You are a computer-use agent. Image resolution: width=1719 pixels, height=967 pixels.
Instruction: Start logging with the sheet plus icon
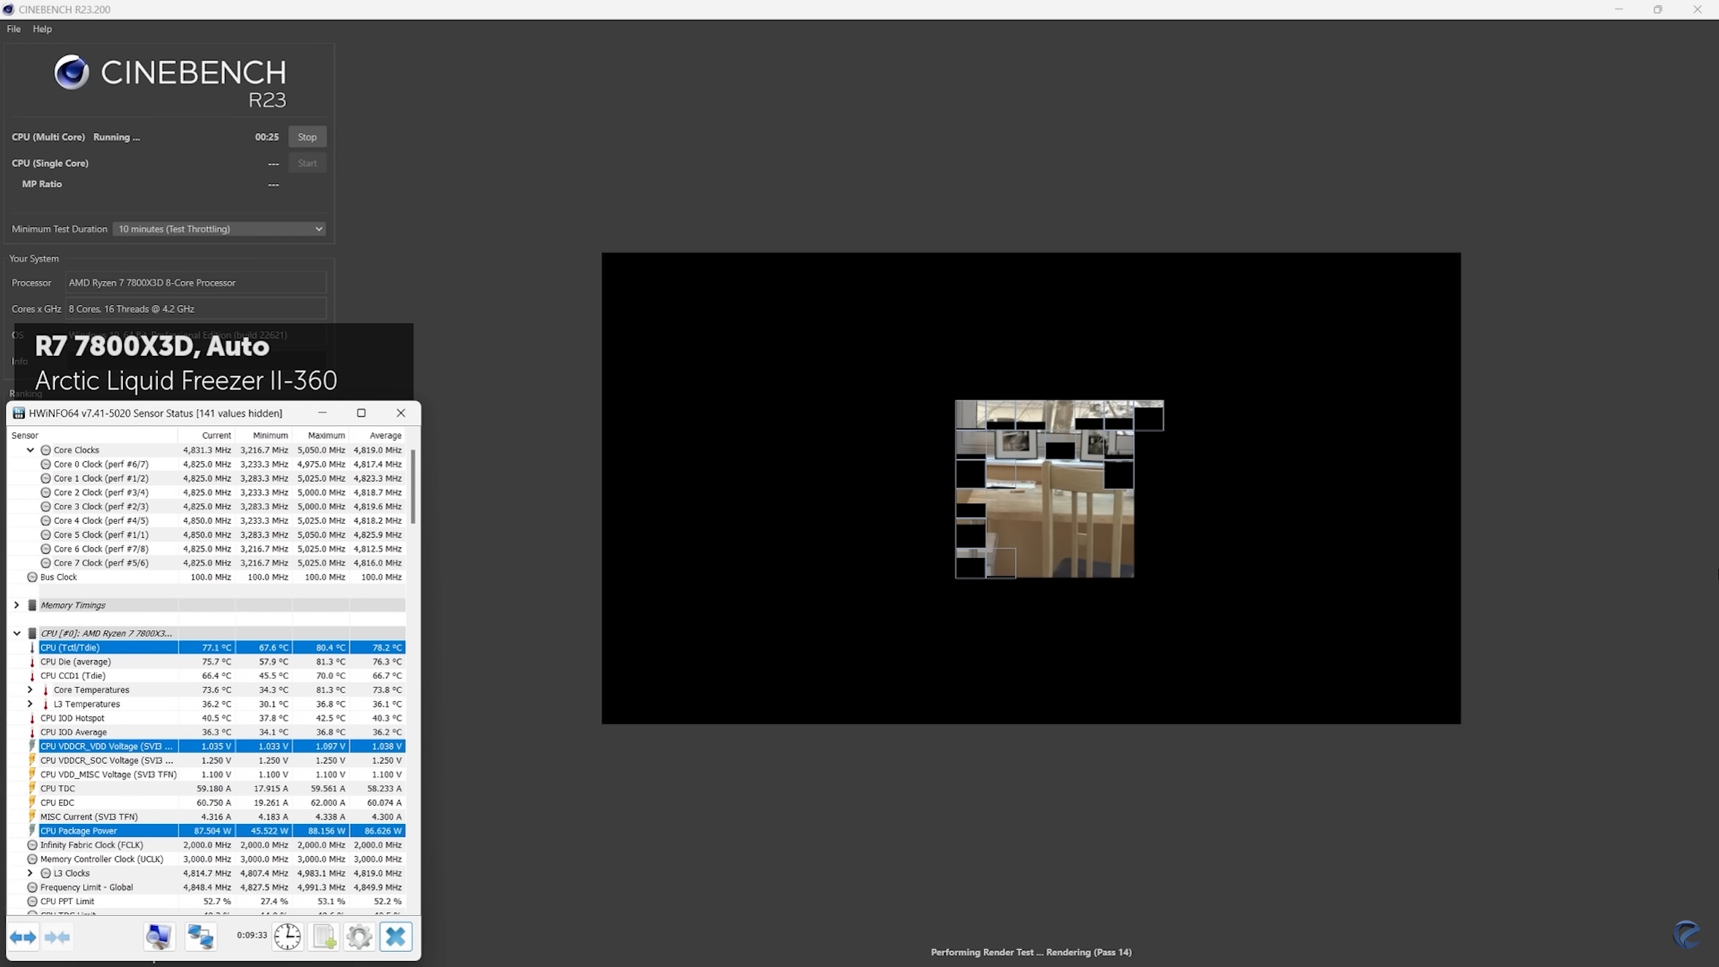tap(324, 937)
